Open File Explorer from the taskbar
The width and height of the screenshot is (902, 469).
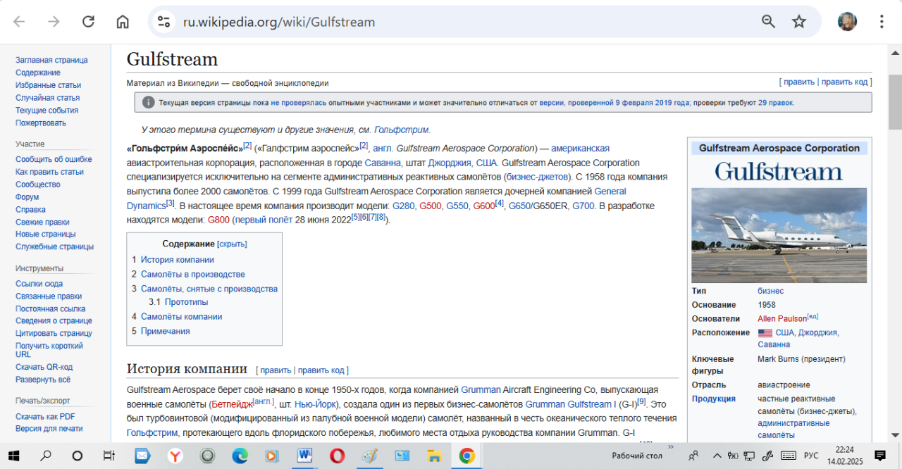click(x=434, y=456)
